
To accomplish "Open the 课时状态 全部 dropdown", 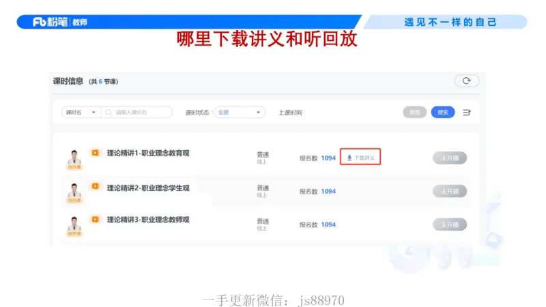I will [240, 112].
